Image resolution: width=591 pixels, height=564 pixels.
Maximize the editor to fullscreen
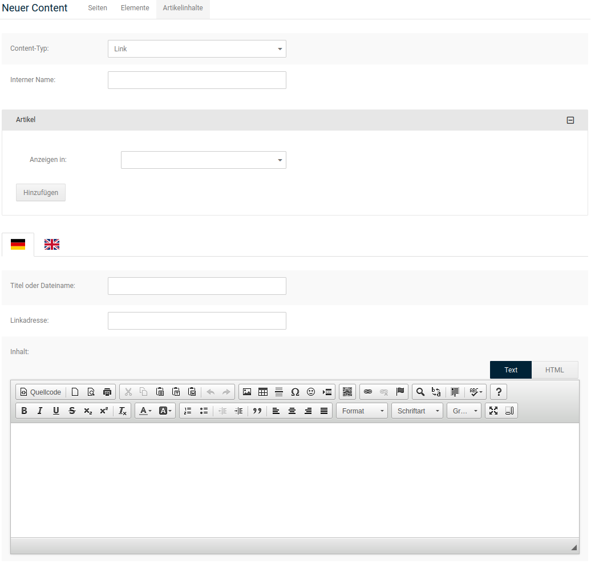pos(493,411)
